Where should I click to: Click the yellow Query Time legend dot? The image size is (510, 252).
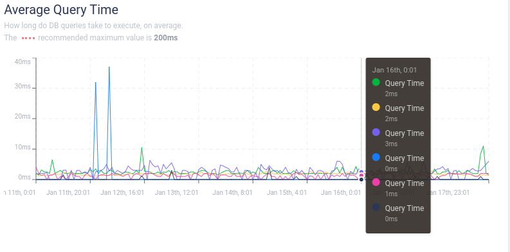coord(376,107)
